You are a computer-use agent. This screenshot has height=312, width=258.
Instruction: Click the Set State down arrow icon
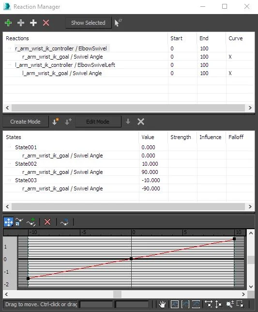tap(128, 122)
